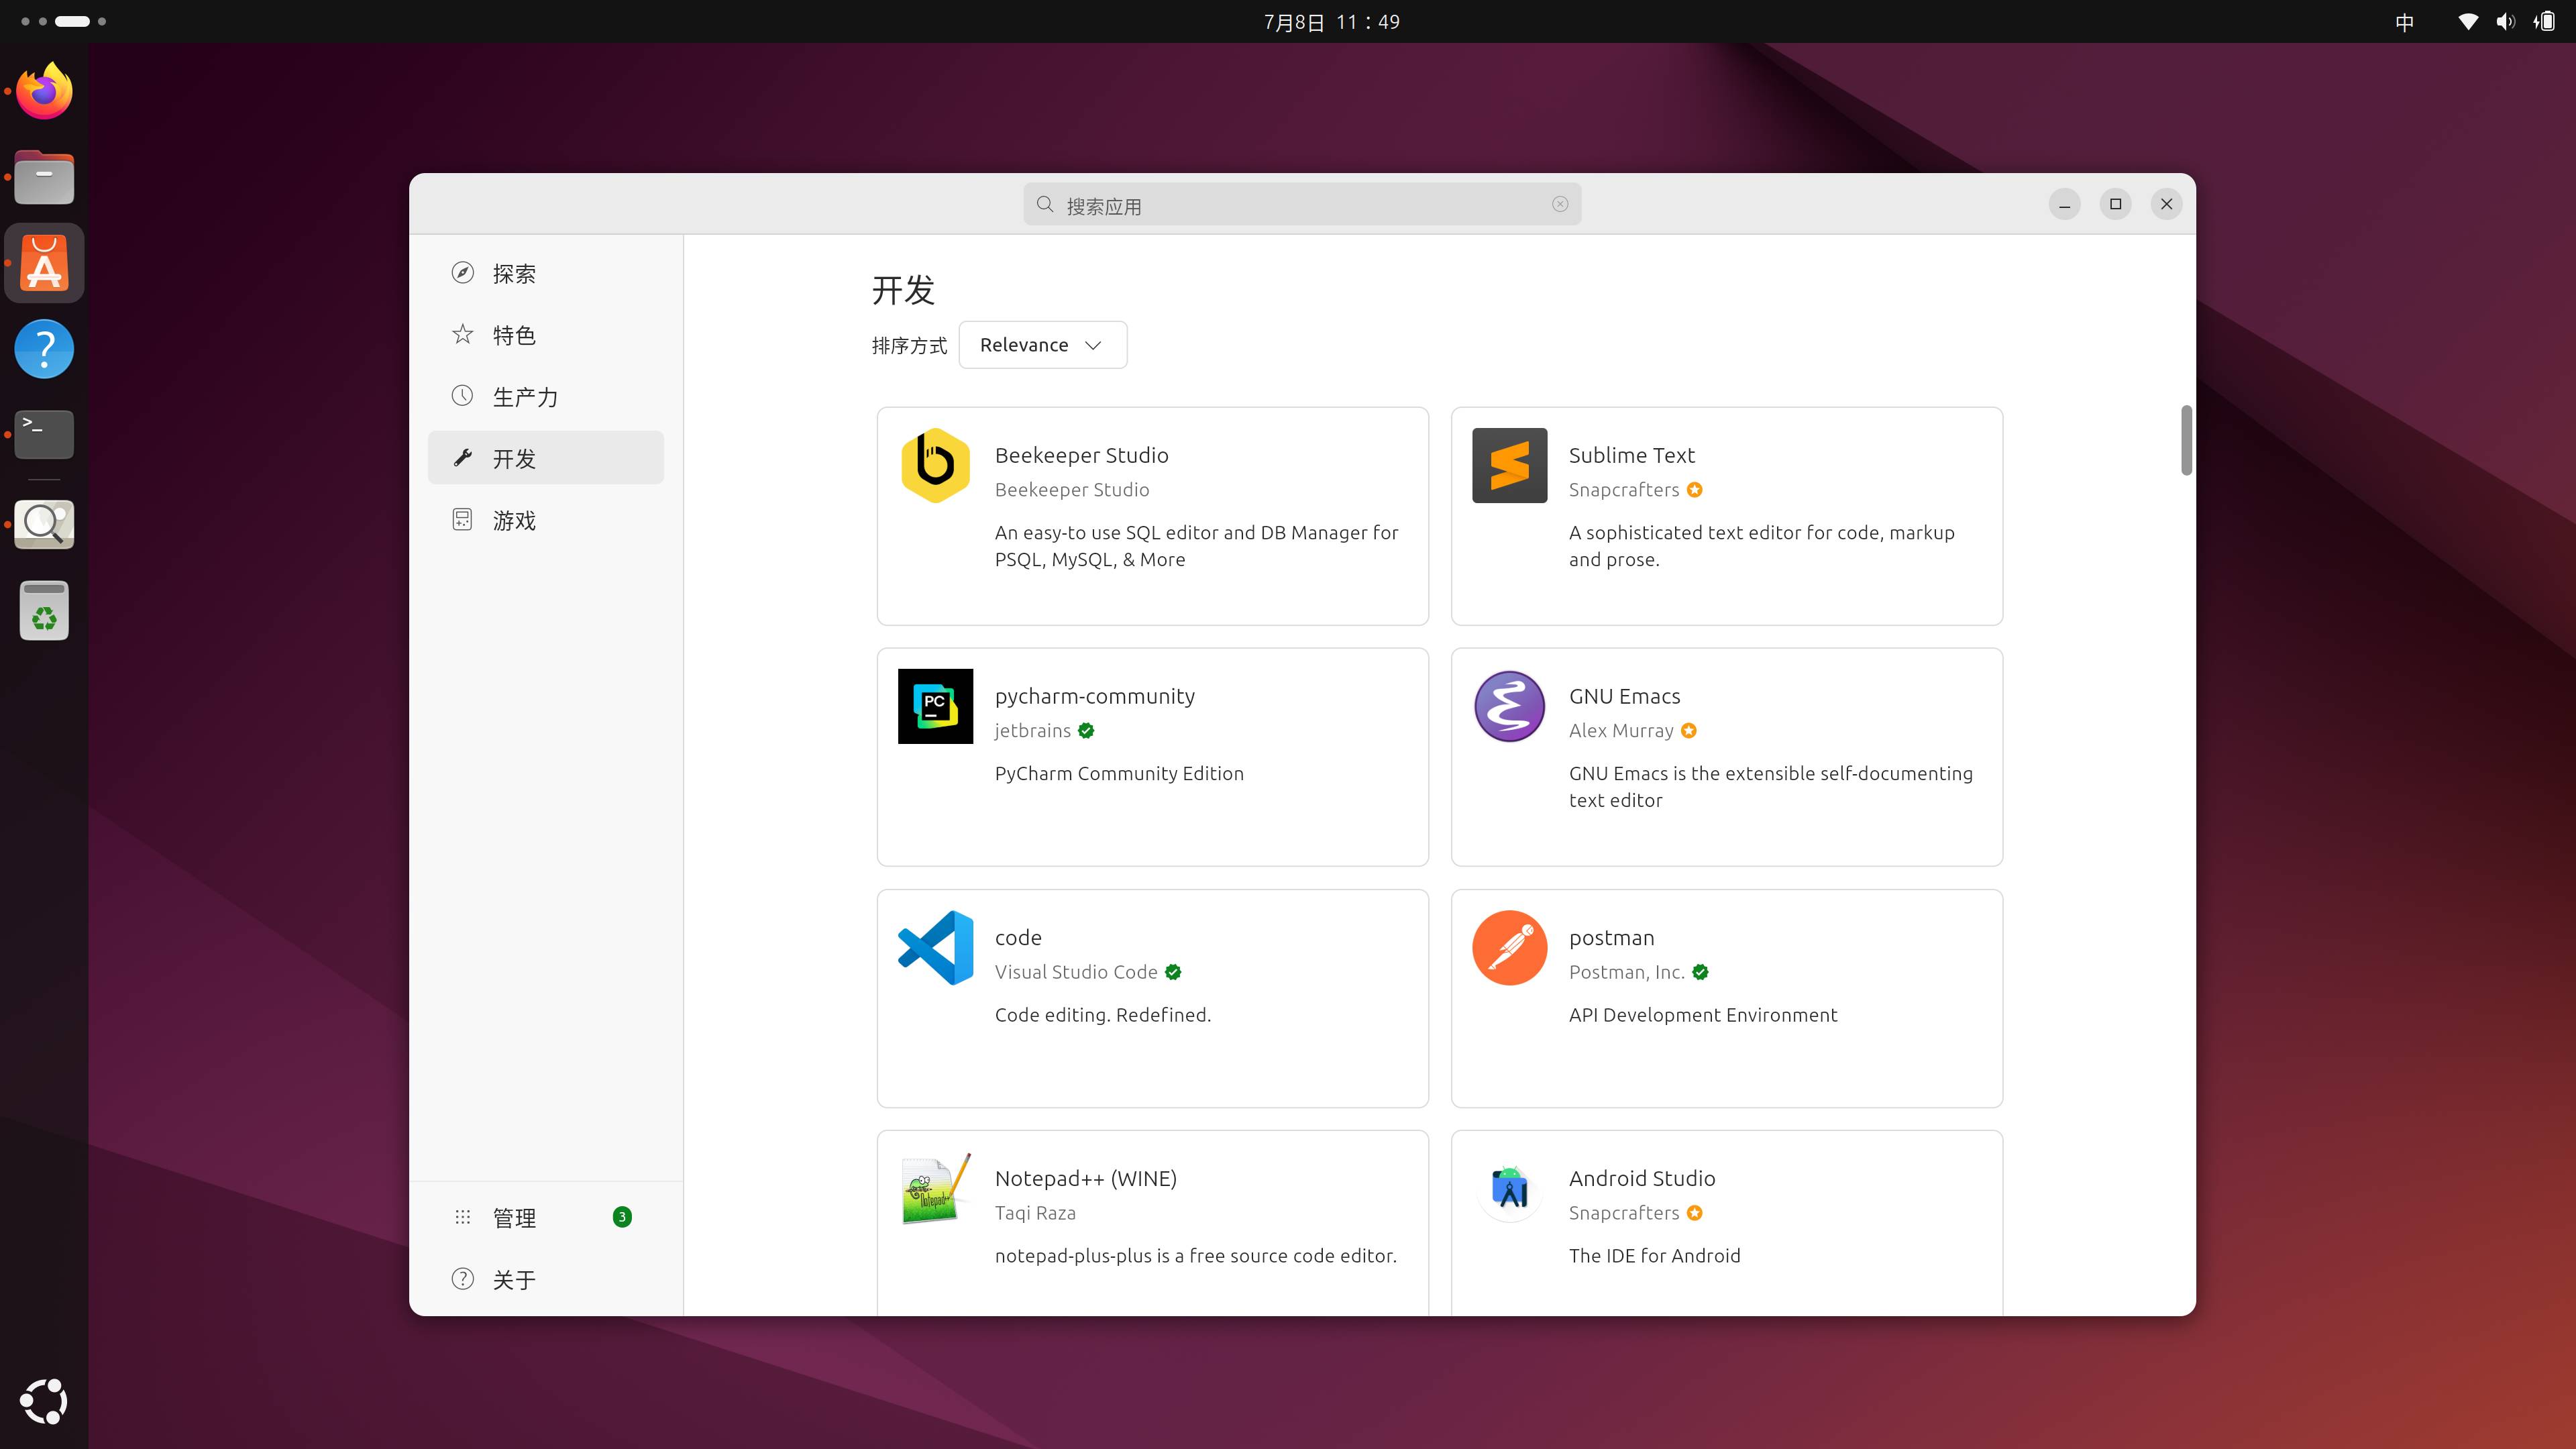Open the Files manager in dock

44,177
